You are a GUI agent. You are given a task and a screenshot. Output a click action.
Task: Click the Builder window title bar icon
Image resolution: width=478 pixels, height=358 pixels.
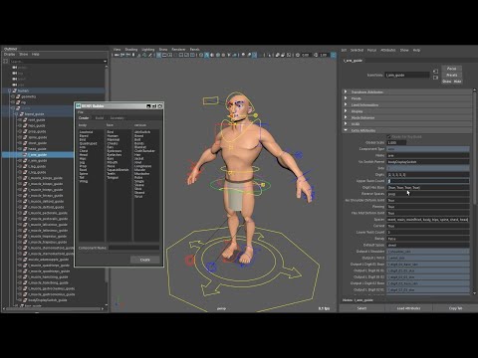[79, 106]
